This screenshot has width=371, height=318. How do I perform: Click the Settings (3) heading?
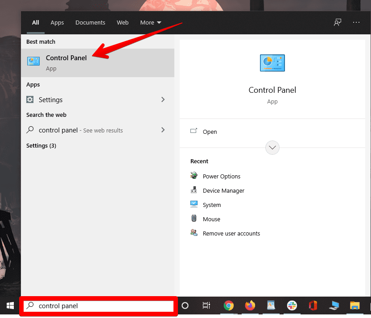tap(41, 145)
